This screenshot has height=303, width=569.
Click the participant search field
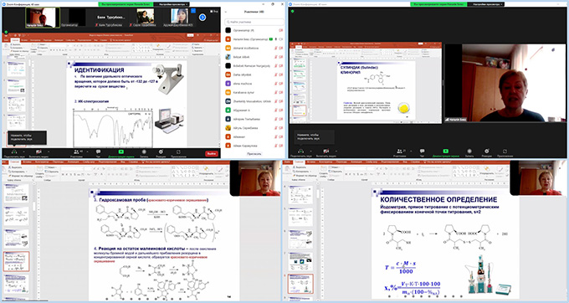coord(254,22)
